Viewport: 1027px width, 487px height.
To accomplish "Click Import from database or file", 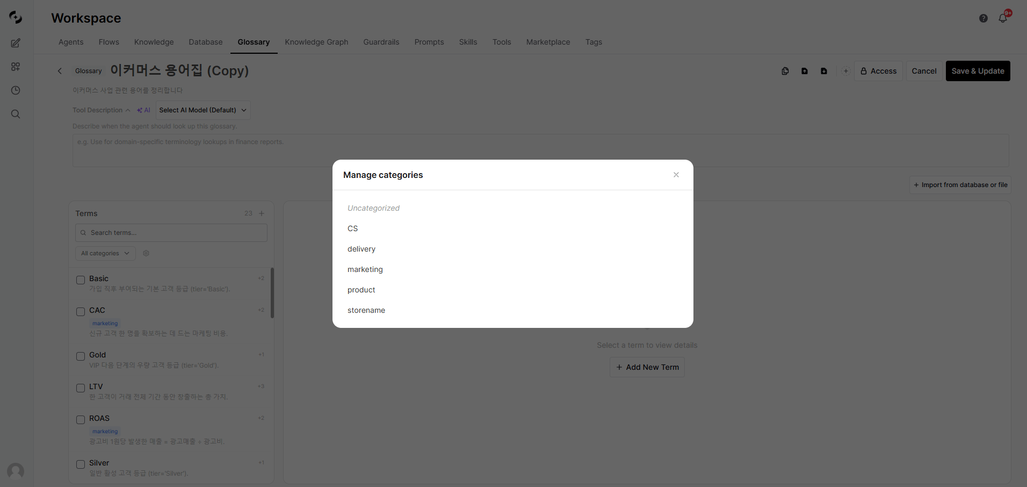I will tap(960, 185).
